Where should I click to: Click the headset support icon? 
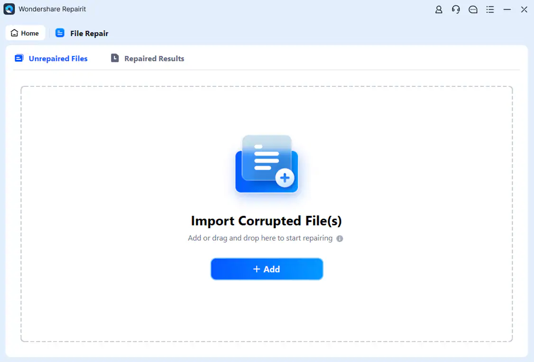[x=456, y=9]
